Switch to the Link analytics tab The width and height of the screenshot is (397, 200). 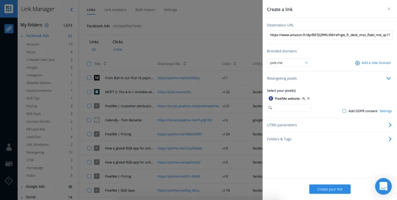(115, 10)
